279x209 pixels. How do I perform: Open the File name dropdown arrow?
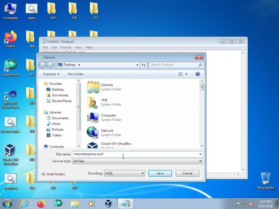point(200,154)
